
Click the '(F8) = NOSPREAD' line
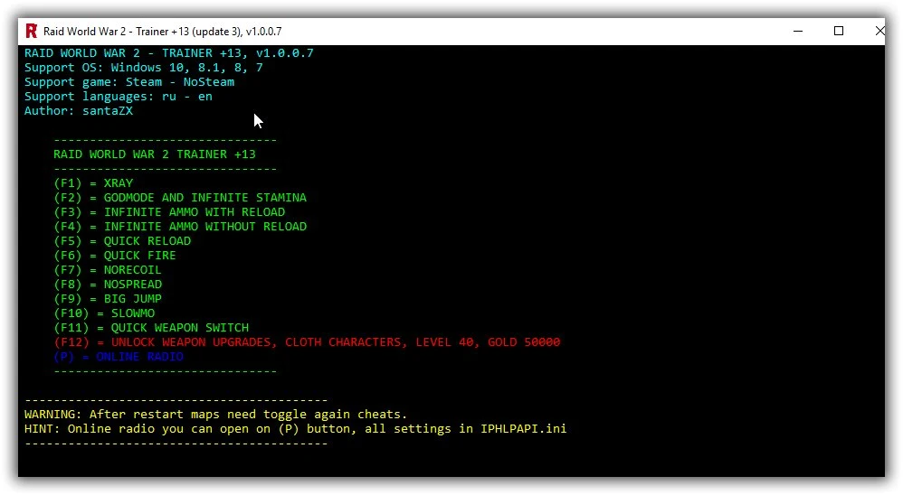point(108,284)
